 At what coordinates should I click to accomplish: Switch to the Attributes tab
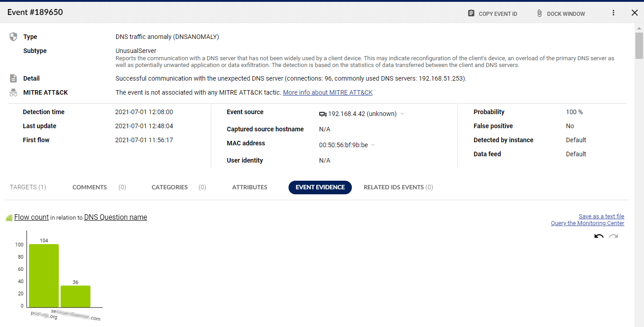click(x=250, y=187)
